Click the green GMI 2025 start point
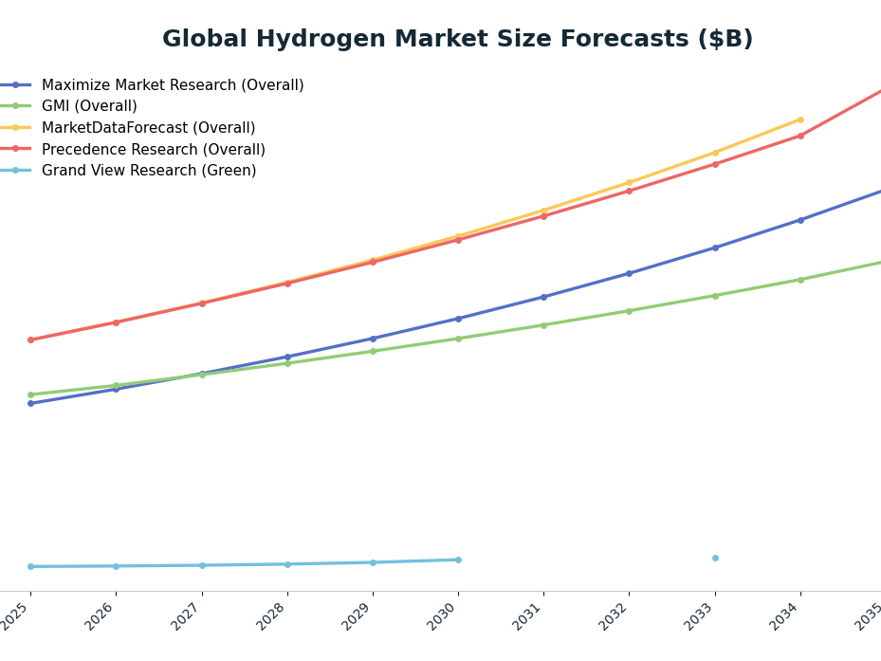Image resolution: width=881 pixels, height=661 pixels. click(31, 395)
